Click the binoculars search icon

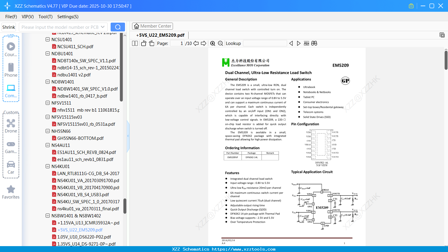(314, 43)
